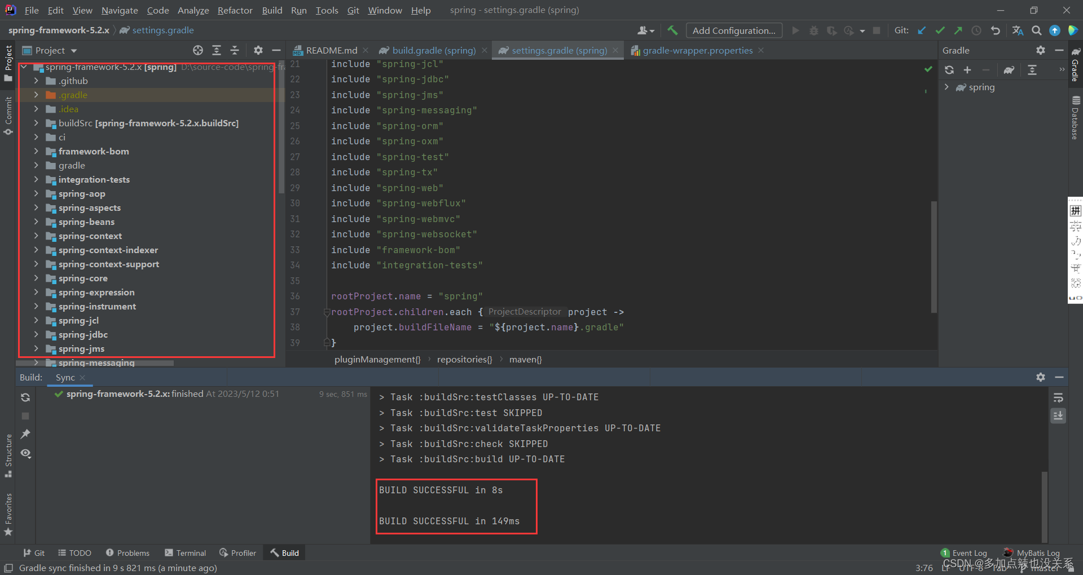Open Project panel settings gear

tap(258, 50)
